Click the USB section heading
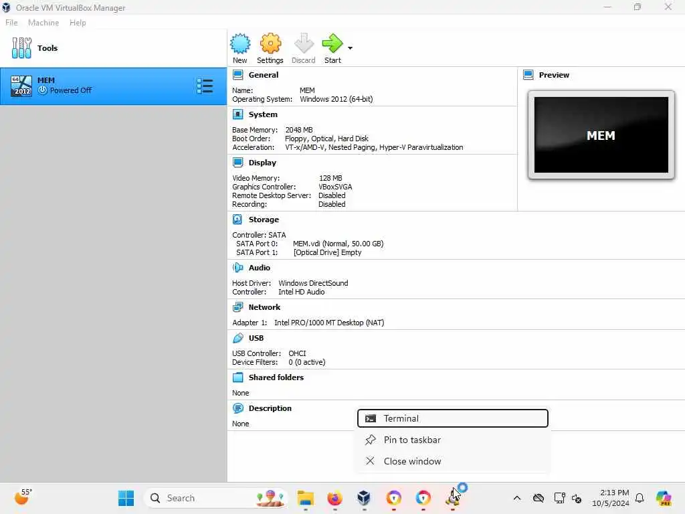Image resolution: width=685 pixels, height=514 pixels. coord(256,338)
